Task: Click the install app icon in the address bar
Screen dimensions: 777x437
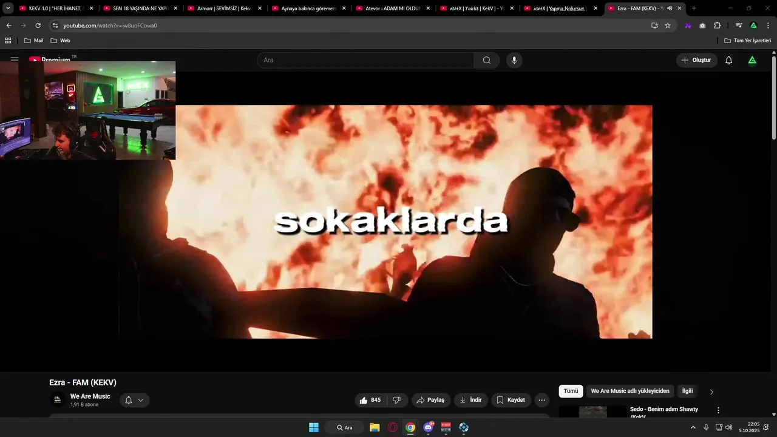Action: tap(654, 25)
